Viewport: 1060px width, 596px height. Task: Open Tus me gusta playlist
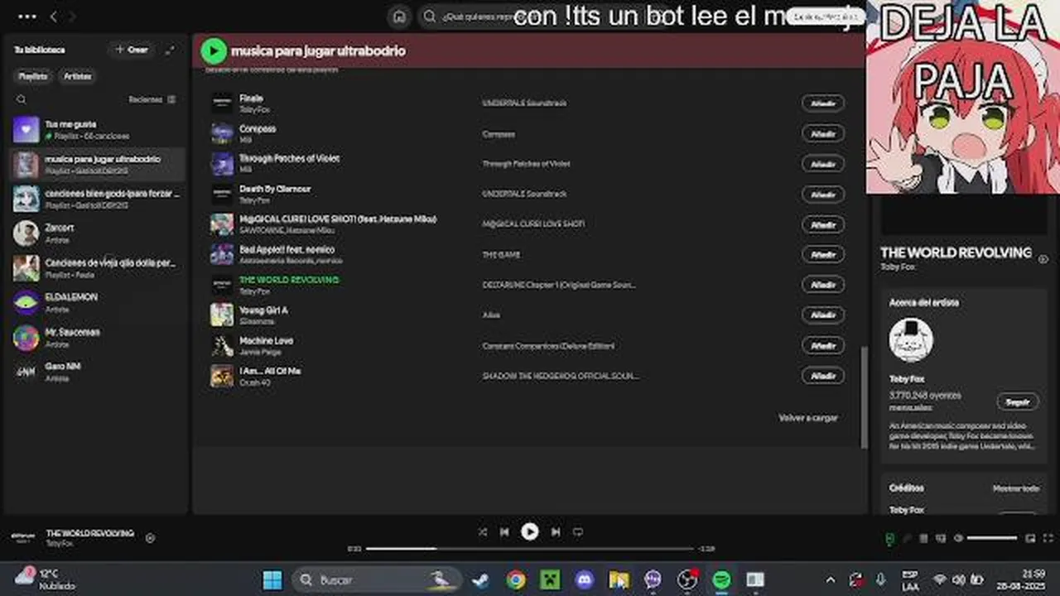click(x=98, y=129)
